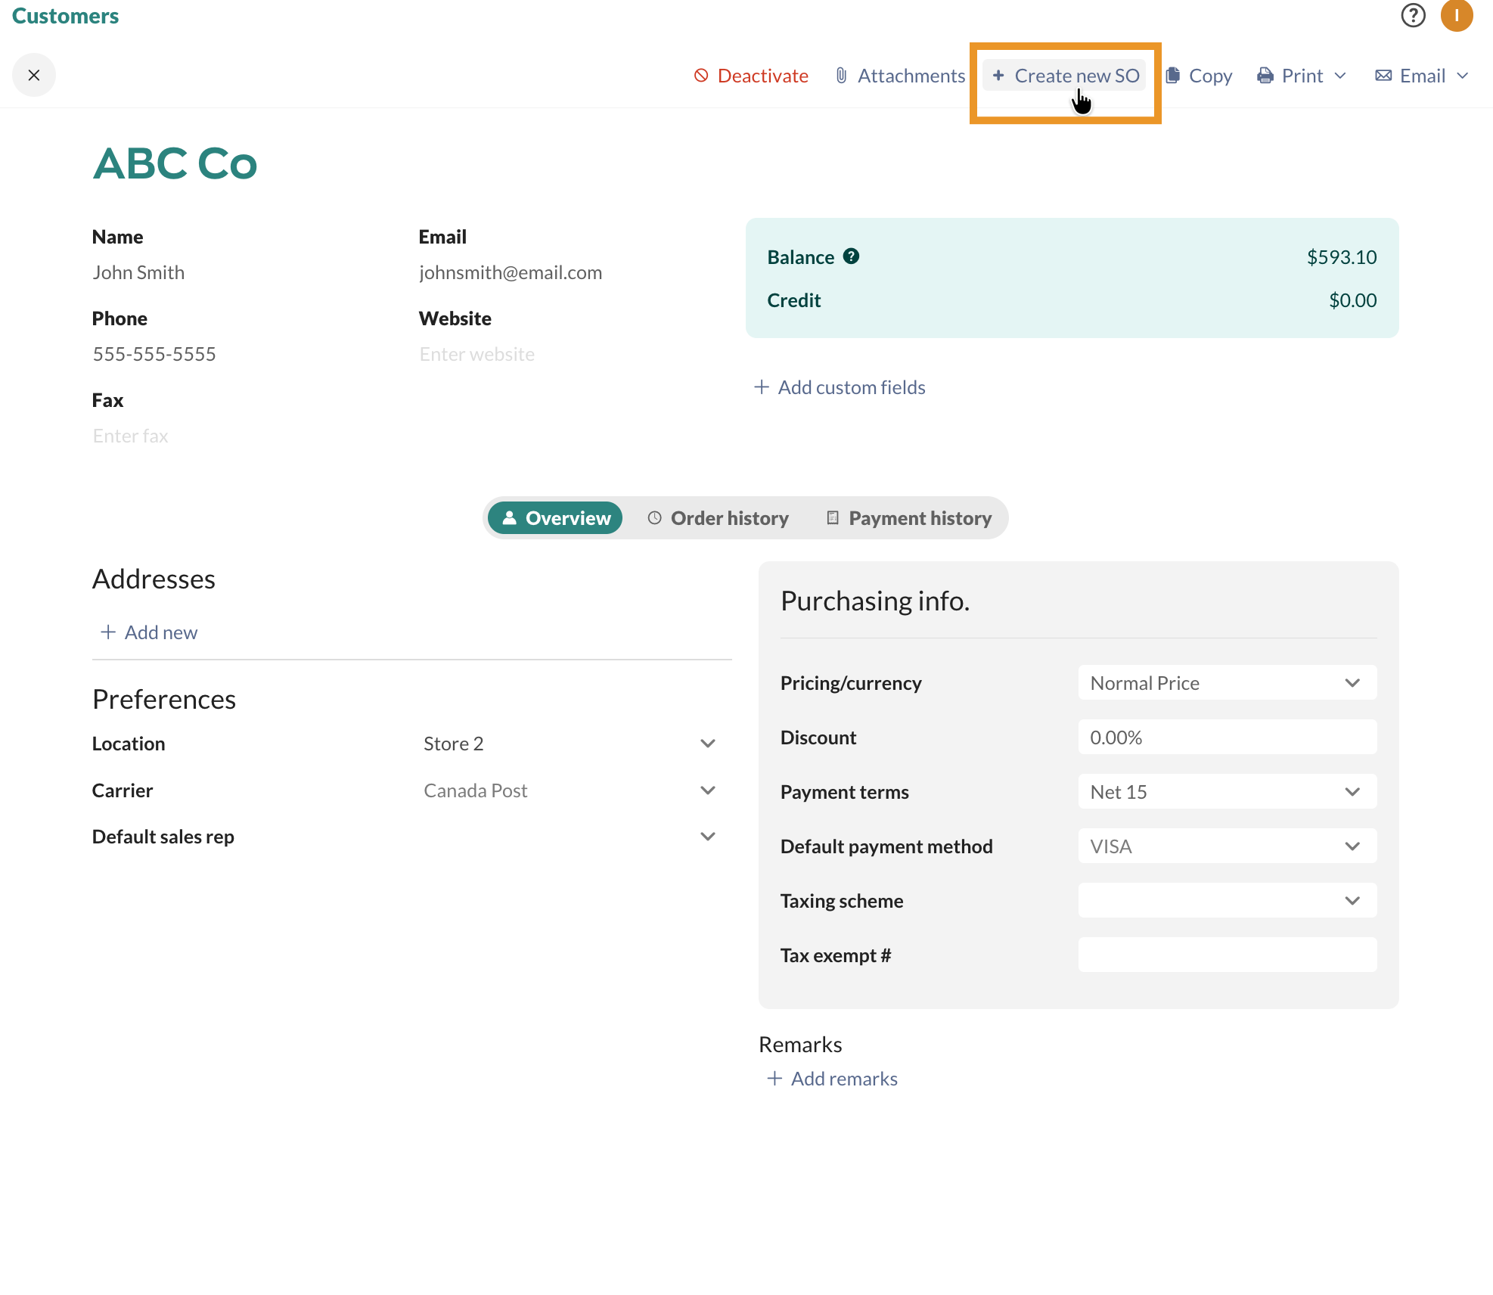The height and width of the screenshot is (1295, 1493).
Task: Copy this customer record
Action: [1199, 76]
